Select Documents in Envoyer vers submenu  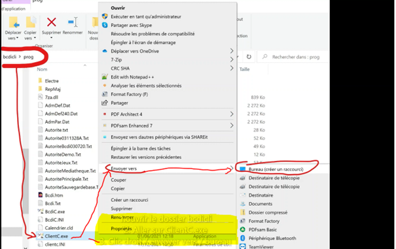260,204
